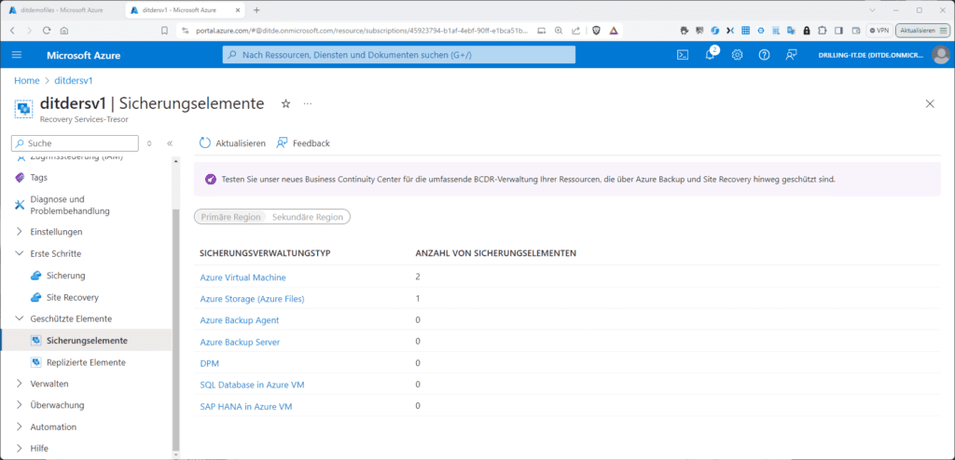The image size is (955, 460).
Task: Select Primäre Region toggle
Action: tap(231, 217)
